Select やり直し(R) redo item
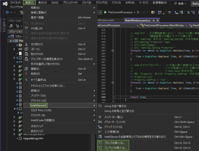The width and height of the screenshot is (199, 151). point(60,28)
